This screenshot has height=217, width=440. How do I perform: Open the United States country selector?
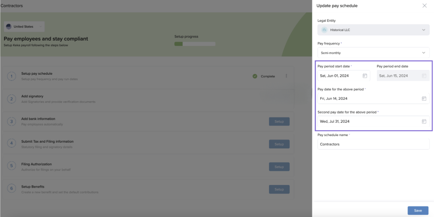(24, 27)
